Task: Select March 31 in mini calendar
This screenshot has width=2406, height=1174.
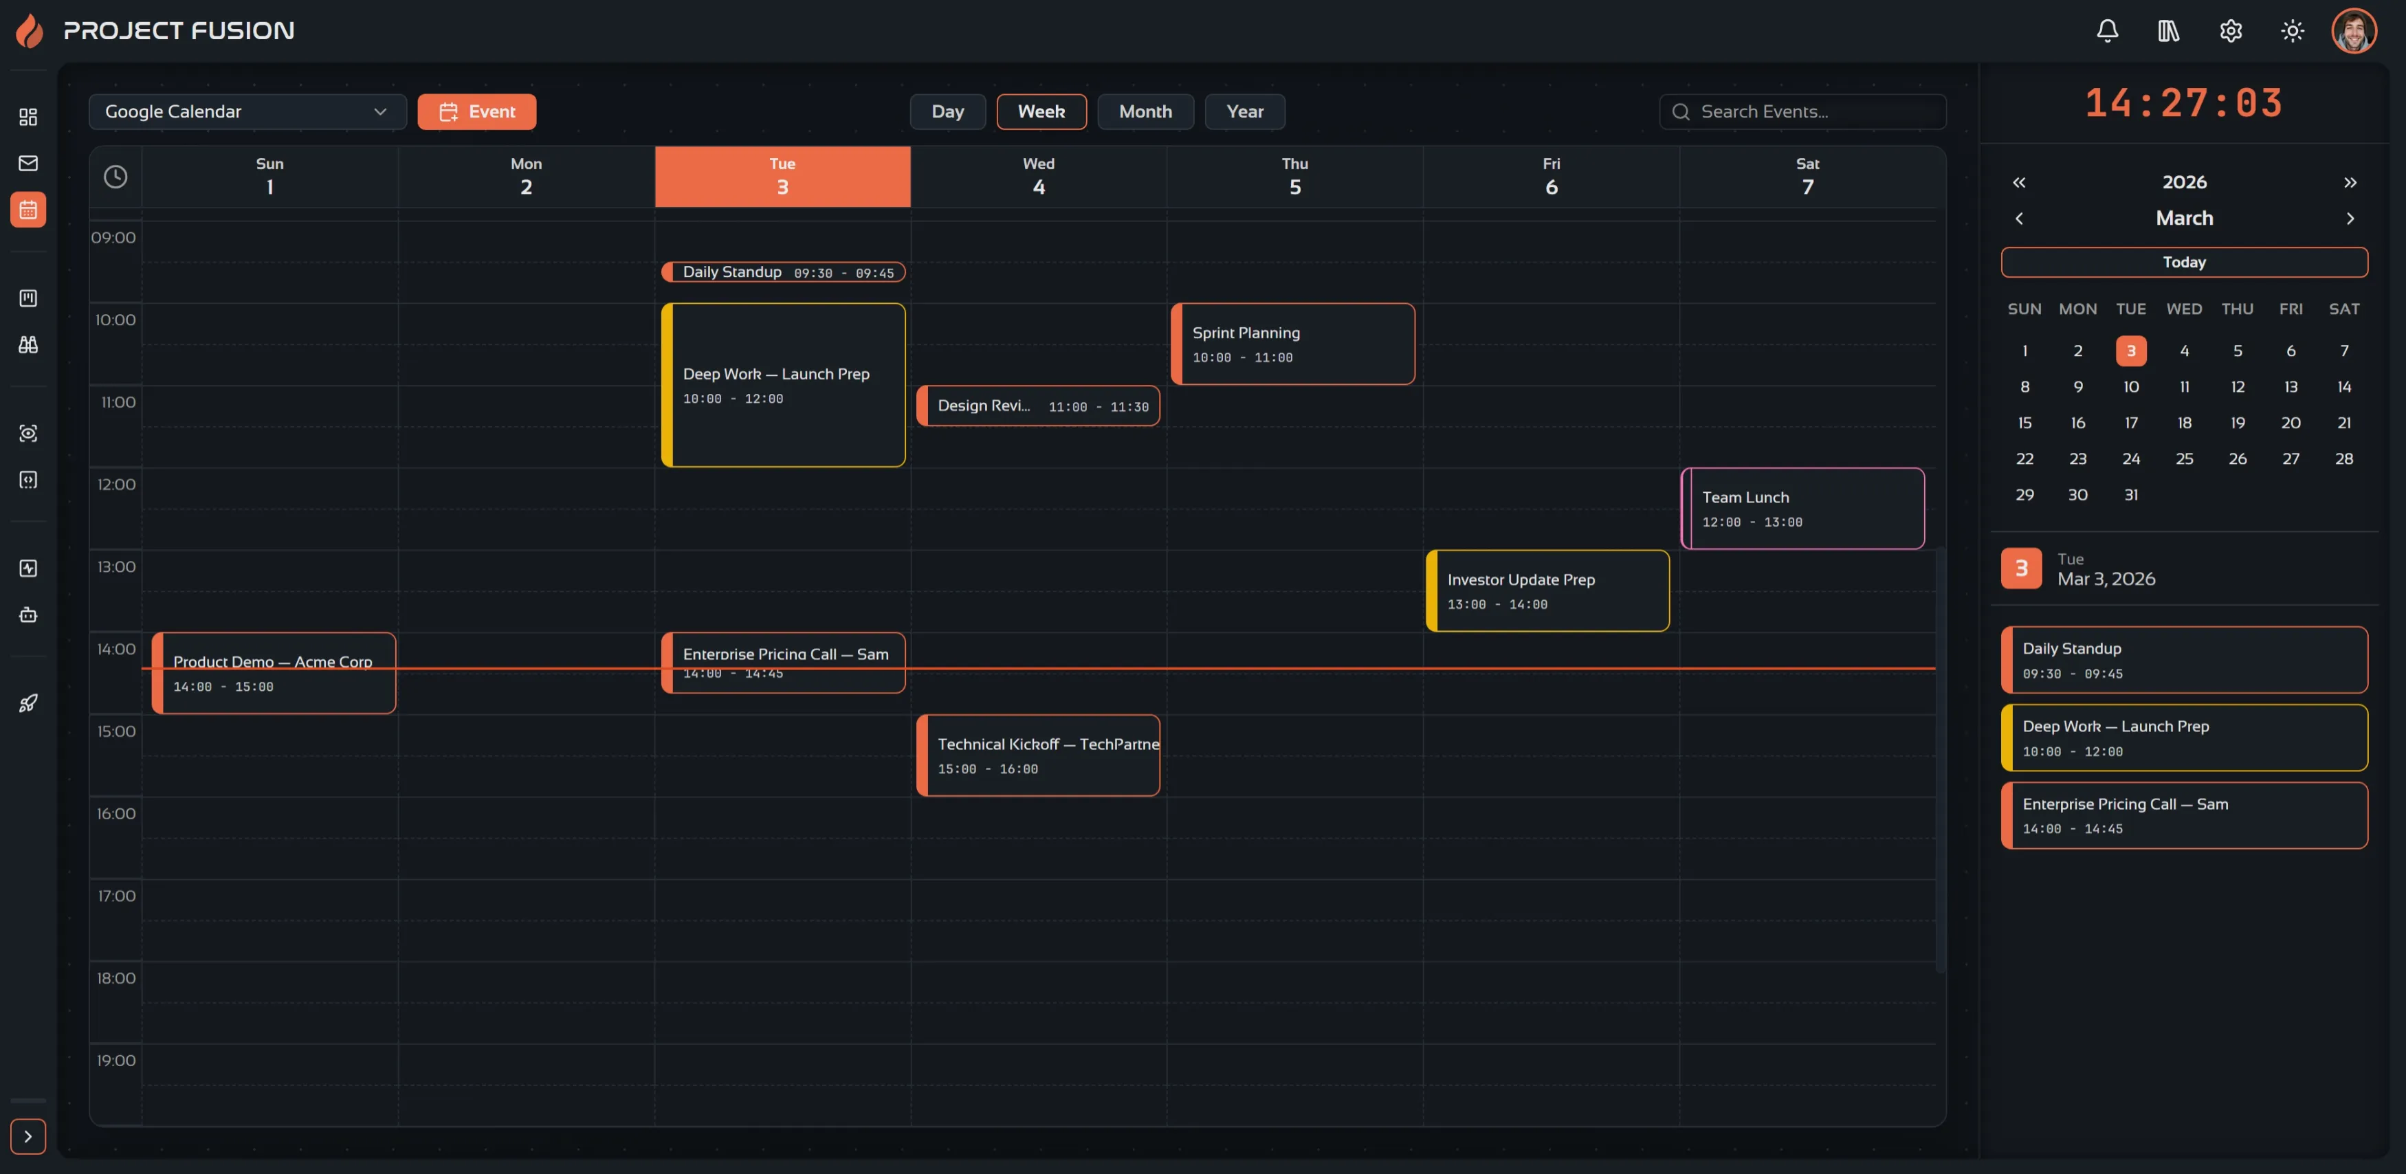Action: click(x=2130, y=495)
